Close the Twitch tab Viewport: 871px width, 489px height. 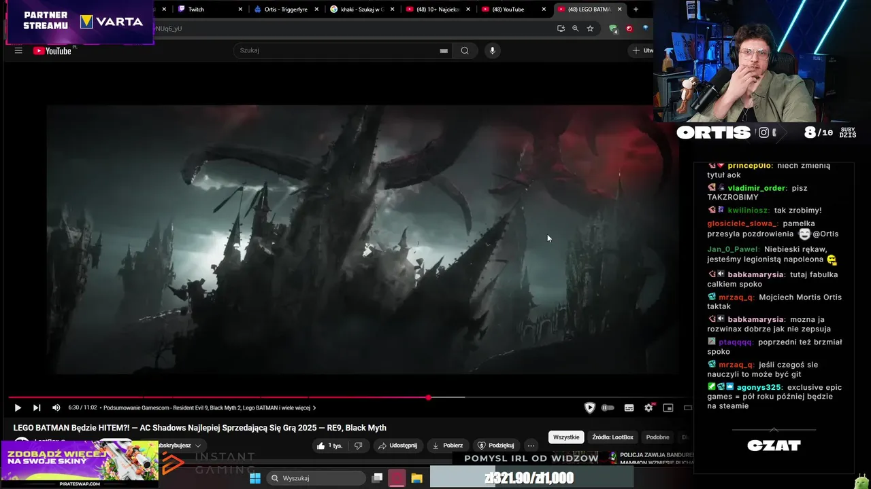coord(240,10)
